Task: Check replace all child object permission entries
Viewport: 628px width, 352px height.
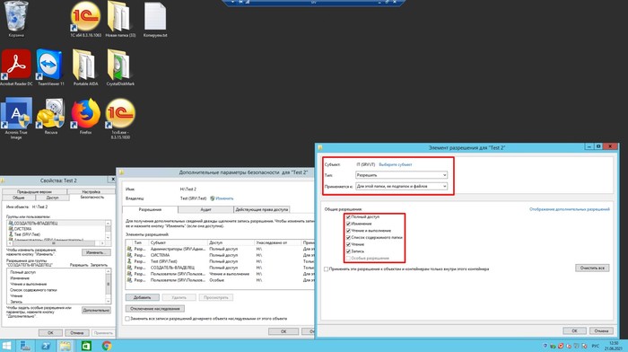Action: click(127, 319)
